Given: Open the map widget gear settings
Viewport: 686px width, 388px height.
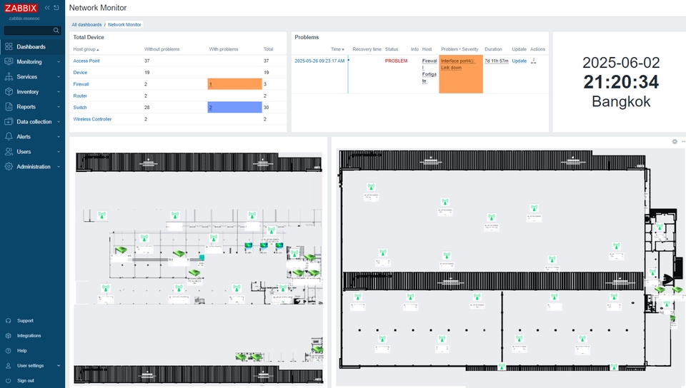Looking at the screenshot, I should [x=675, y=141].
